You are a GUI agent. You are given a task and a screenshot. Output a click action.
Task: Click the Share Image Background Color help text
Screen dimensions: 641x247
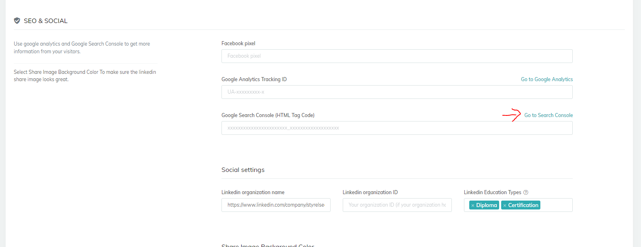pos(84,76)
